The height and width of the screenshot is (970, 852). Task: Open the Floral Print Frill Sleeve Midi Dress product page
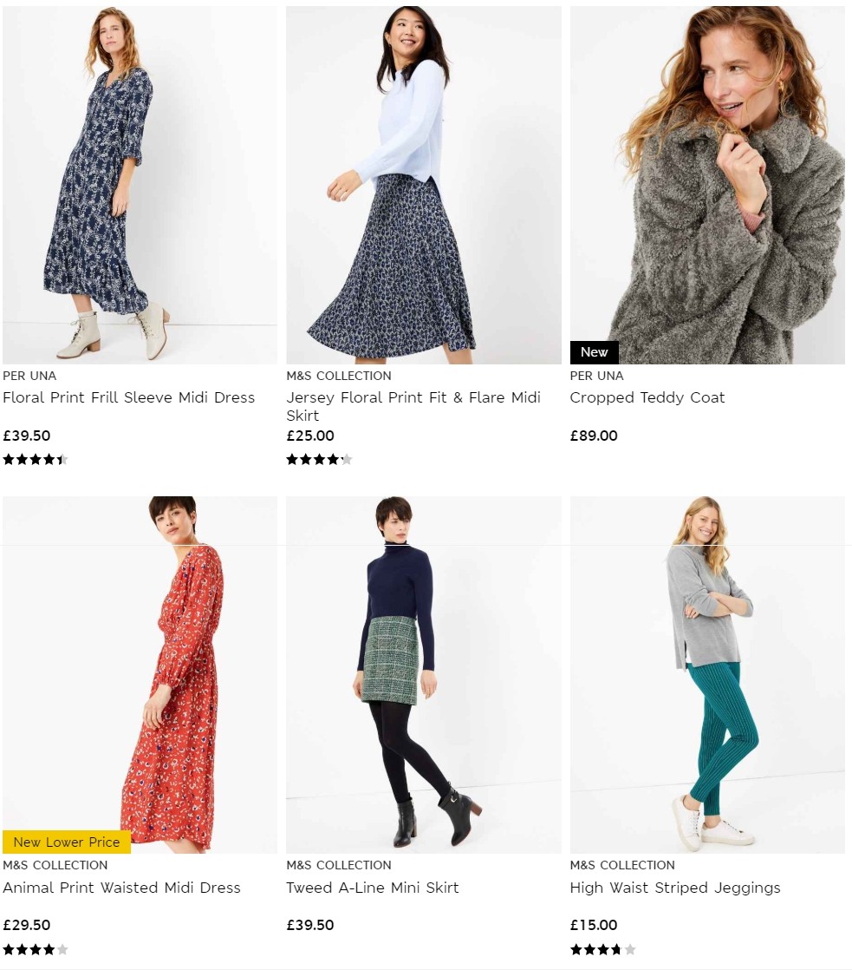pyautogui.click(x=128, y=397)
